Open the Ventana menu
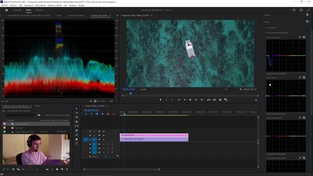 pos(73,5)
